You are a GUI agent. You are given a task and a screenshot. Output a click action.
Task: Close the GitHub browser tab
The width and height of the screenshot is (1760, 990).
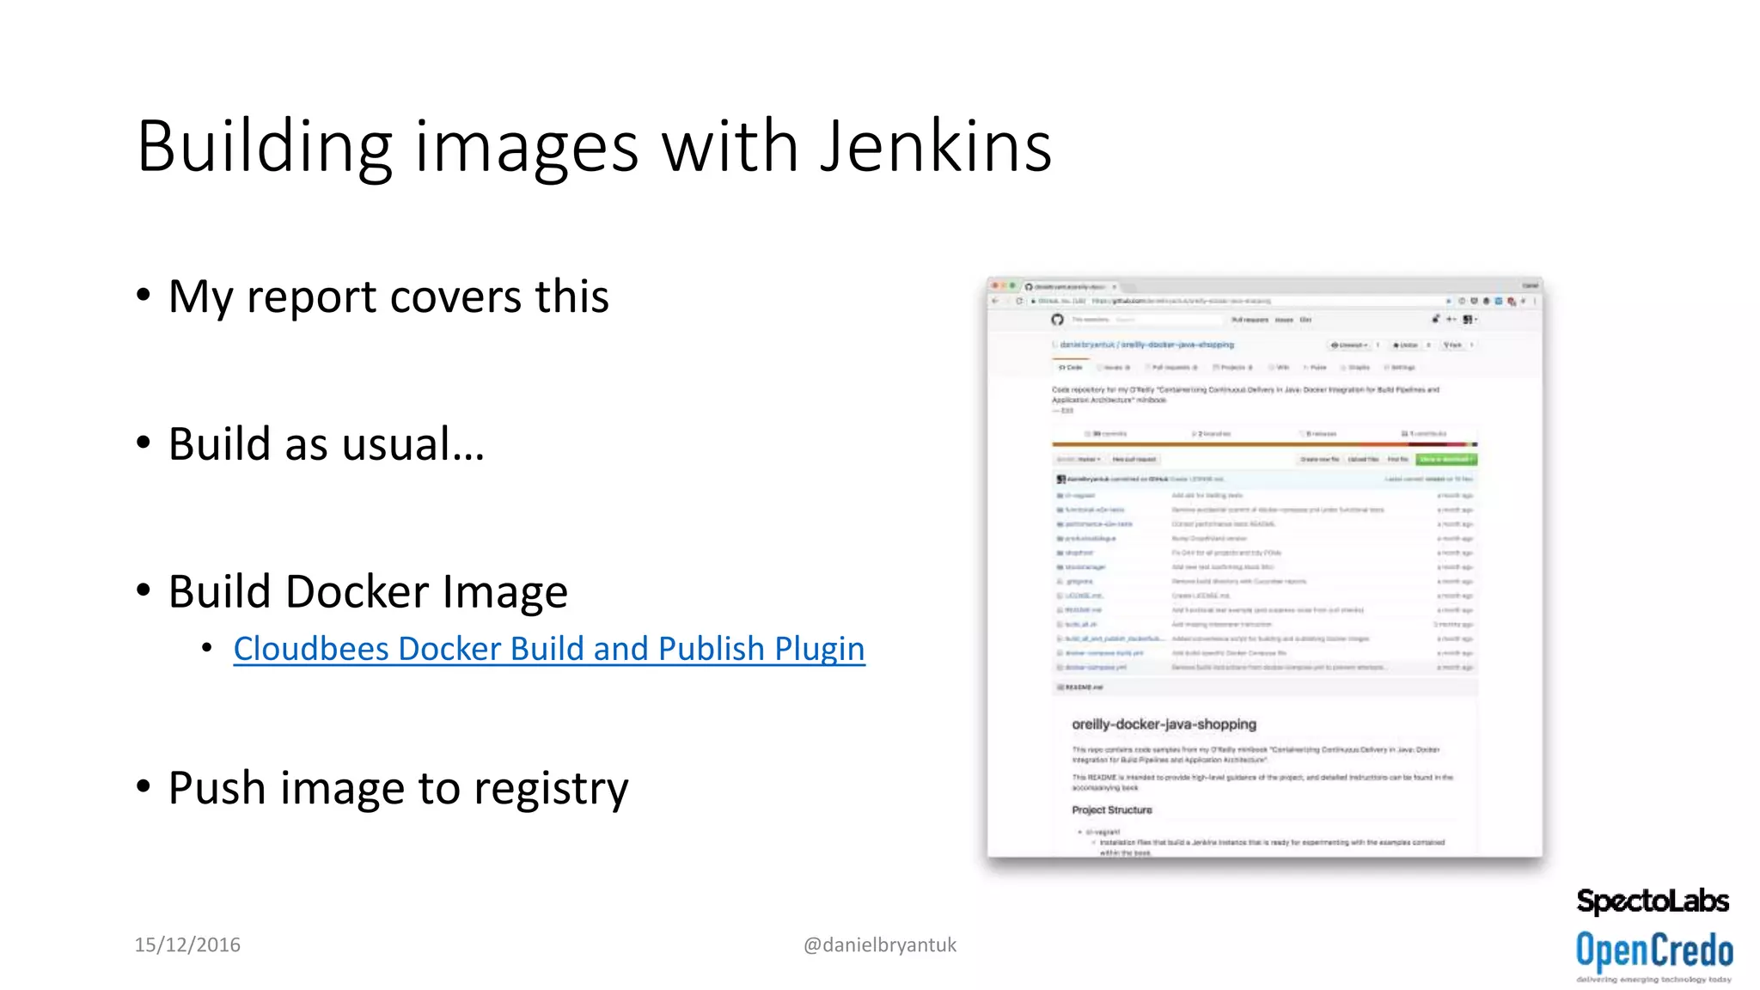click(1115, 287)
